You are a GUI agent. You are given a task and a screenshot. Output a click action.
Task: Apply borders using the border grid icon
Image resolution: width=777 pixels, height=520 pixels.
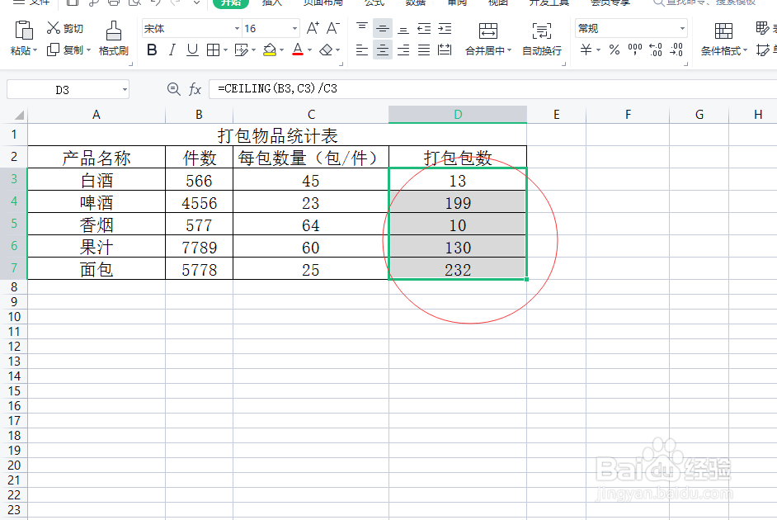pyautogui.click(x=213, y=50)
